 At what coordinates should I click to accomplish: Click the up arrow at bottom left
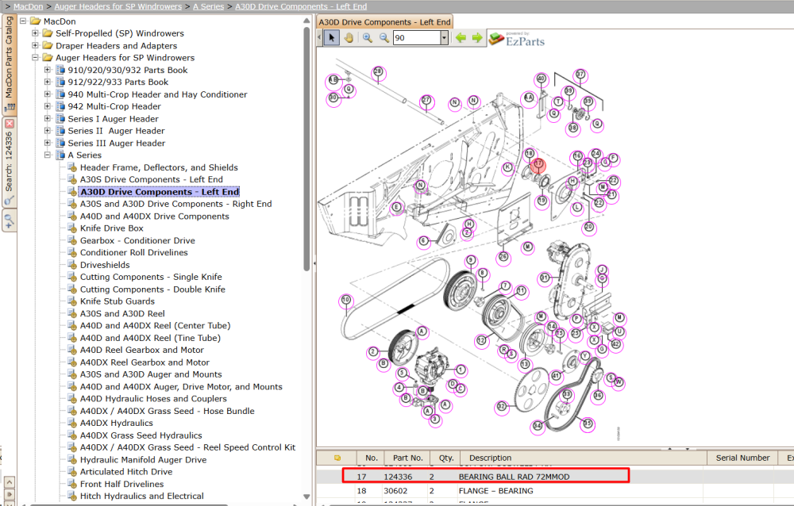[x=9, y=481]
